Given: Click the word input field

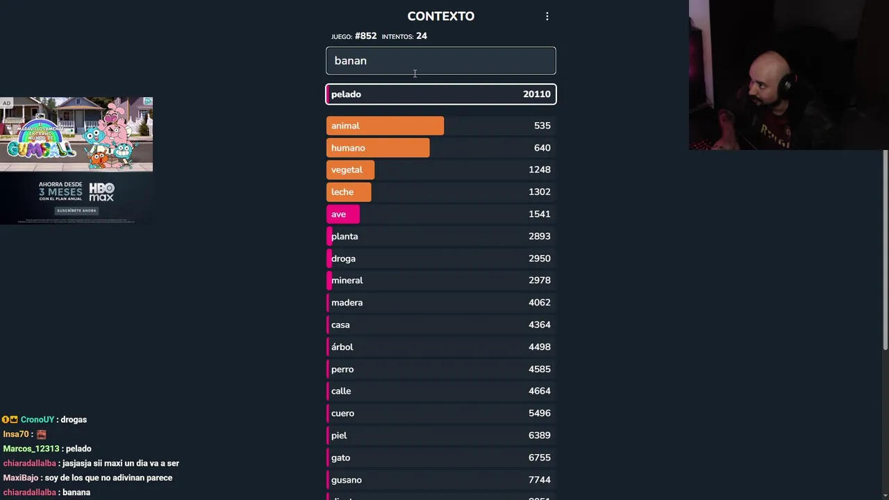Looking at the screenshot, I should coord(440,60).
